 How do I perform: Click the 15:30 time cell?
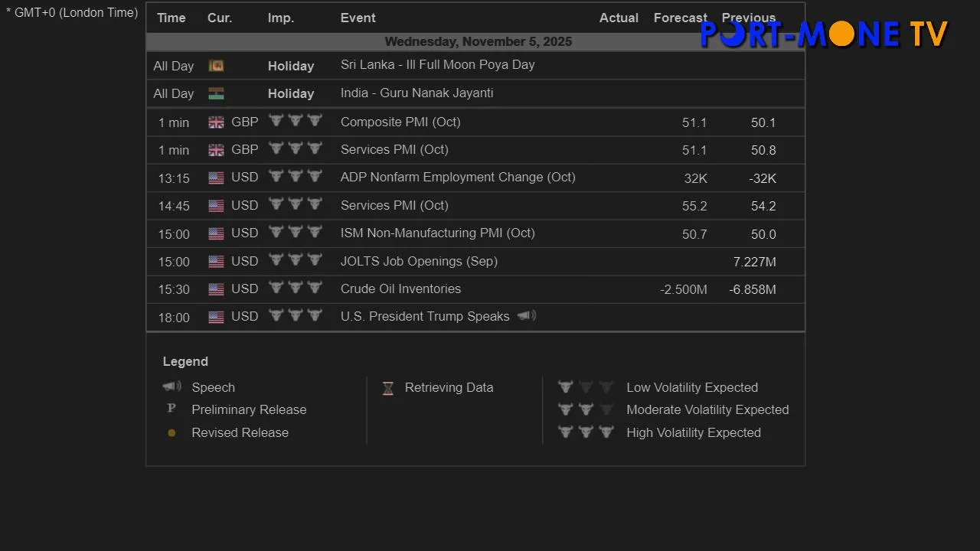[174, 289]
